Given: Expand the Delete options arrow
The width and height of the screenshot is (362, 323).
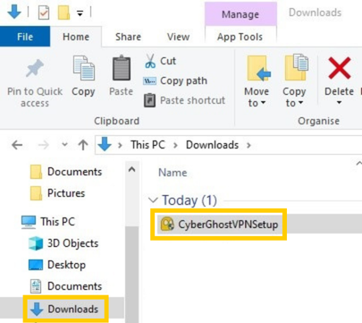Looking at the screenshot, I should tap(339, 103).
